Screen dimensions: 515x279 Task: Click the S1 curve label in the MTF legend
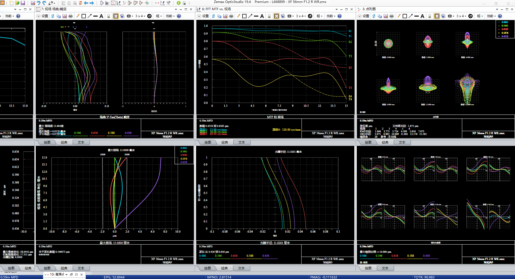350,31
